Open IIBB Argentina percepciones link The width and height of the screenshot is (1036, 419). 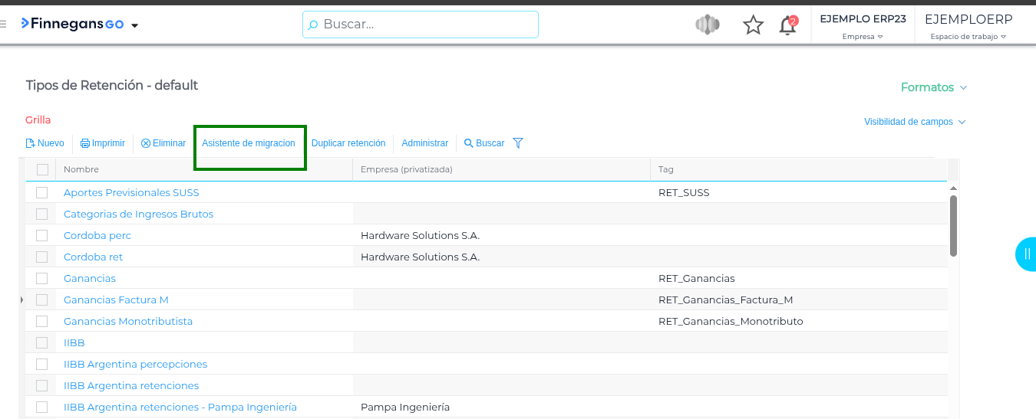135,364
